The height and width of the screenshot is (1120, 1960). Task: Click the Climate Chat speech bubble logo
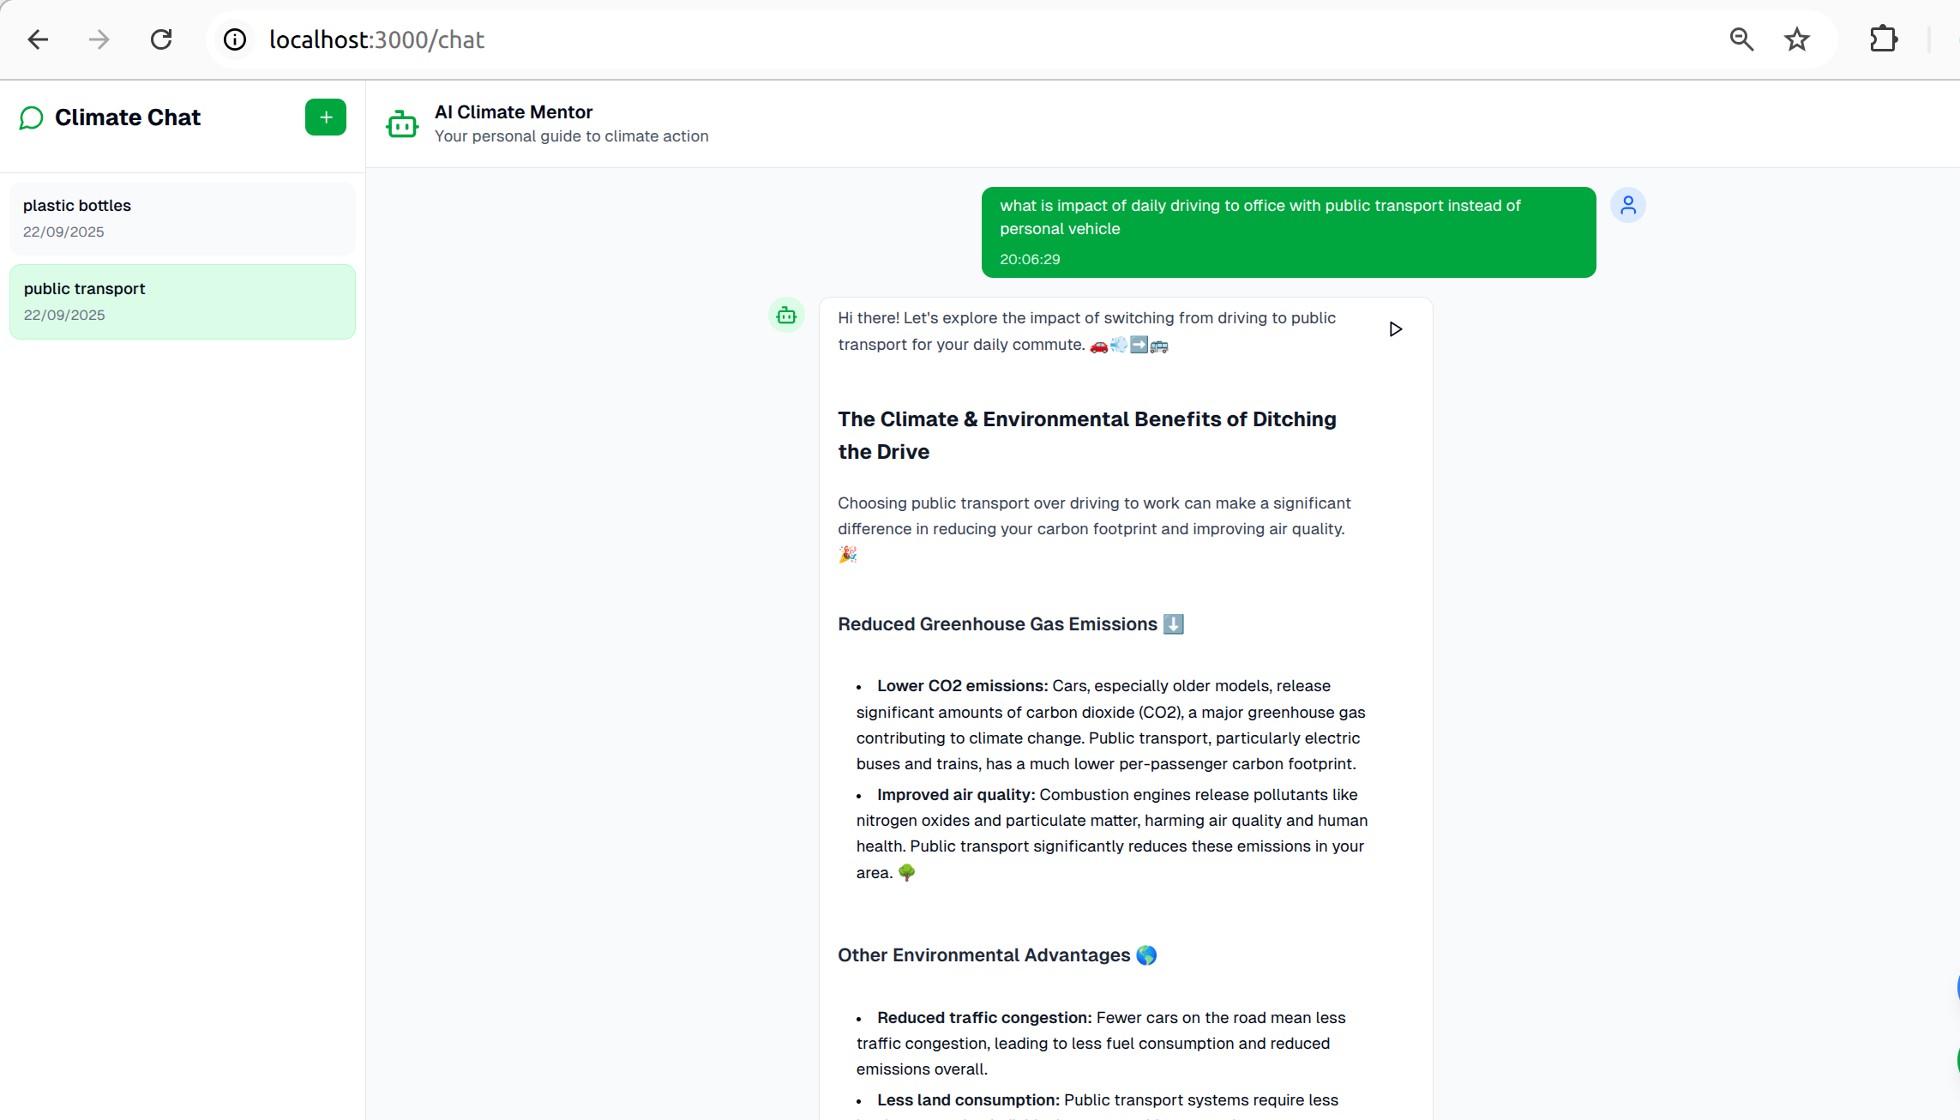pos(32,117)
